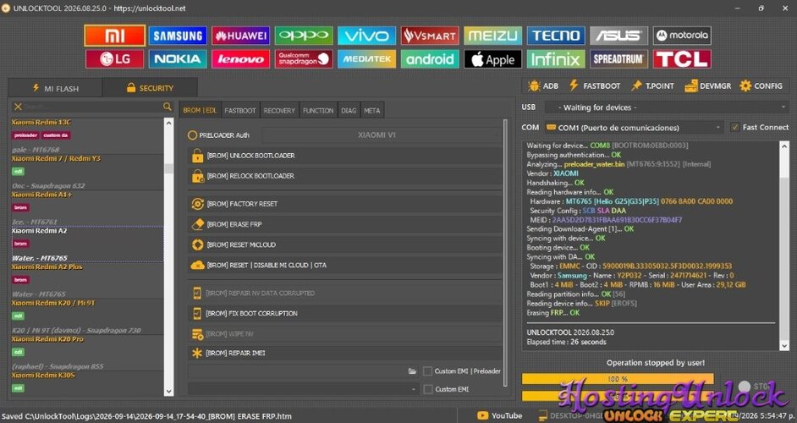
Task: Select the Android logo
Action: [x=430, y=59]
